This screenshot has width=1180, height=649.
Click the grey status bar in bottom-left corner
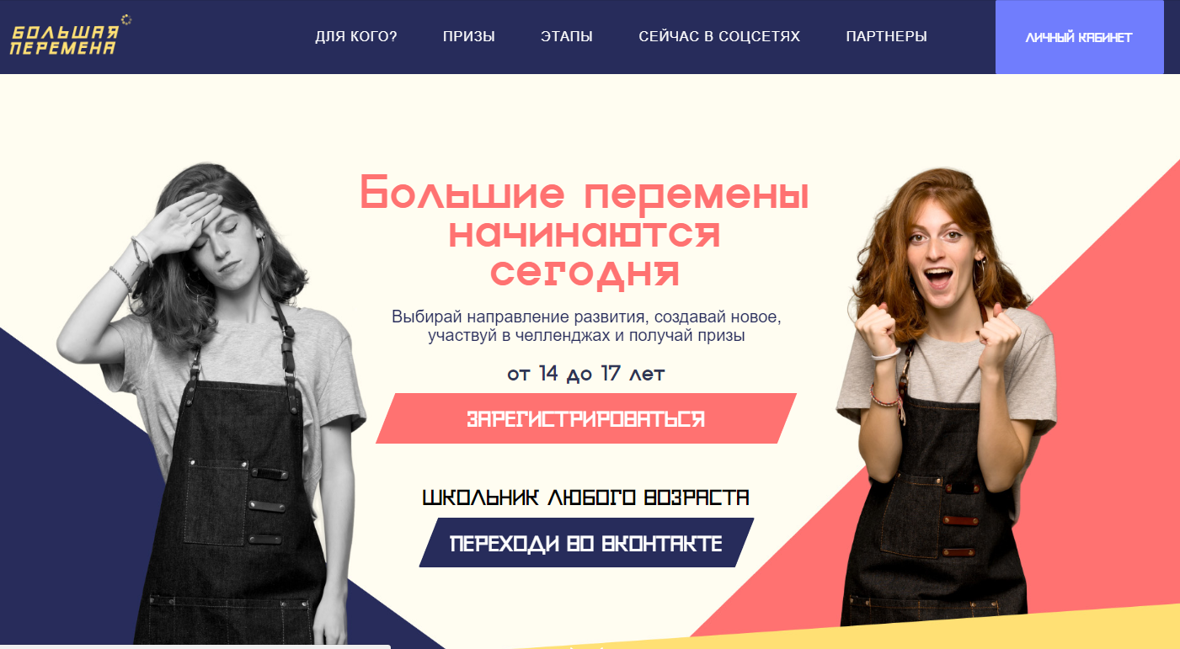[x=195, y=646]
